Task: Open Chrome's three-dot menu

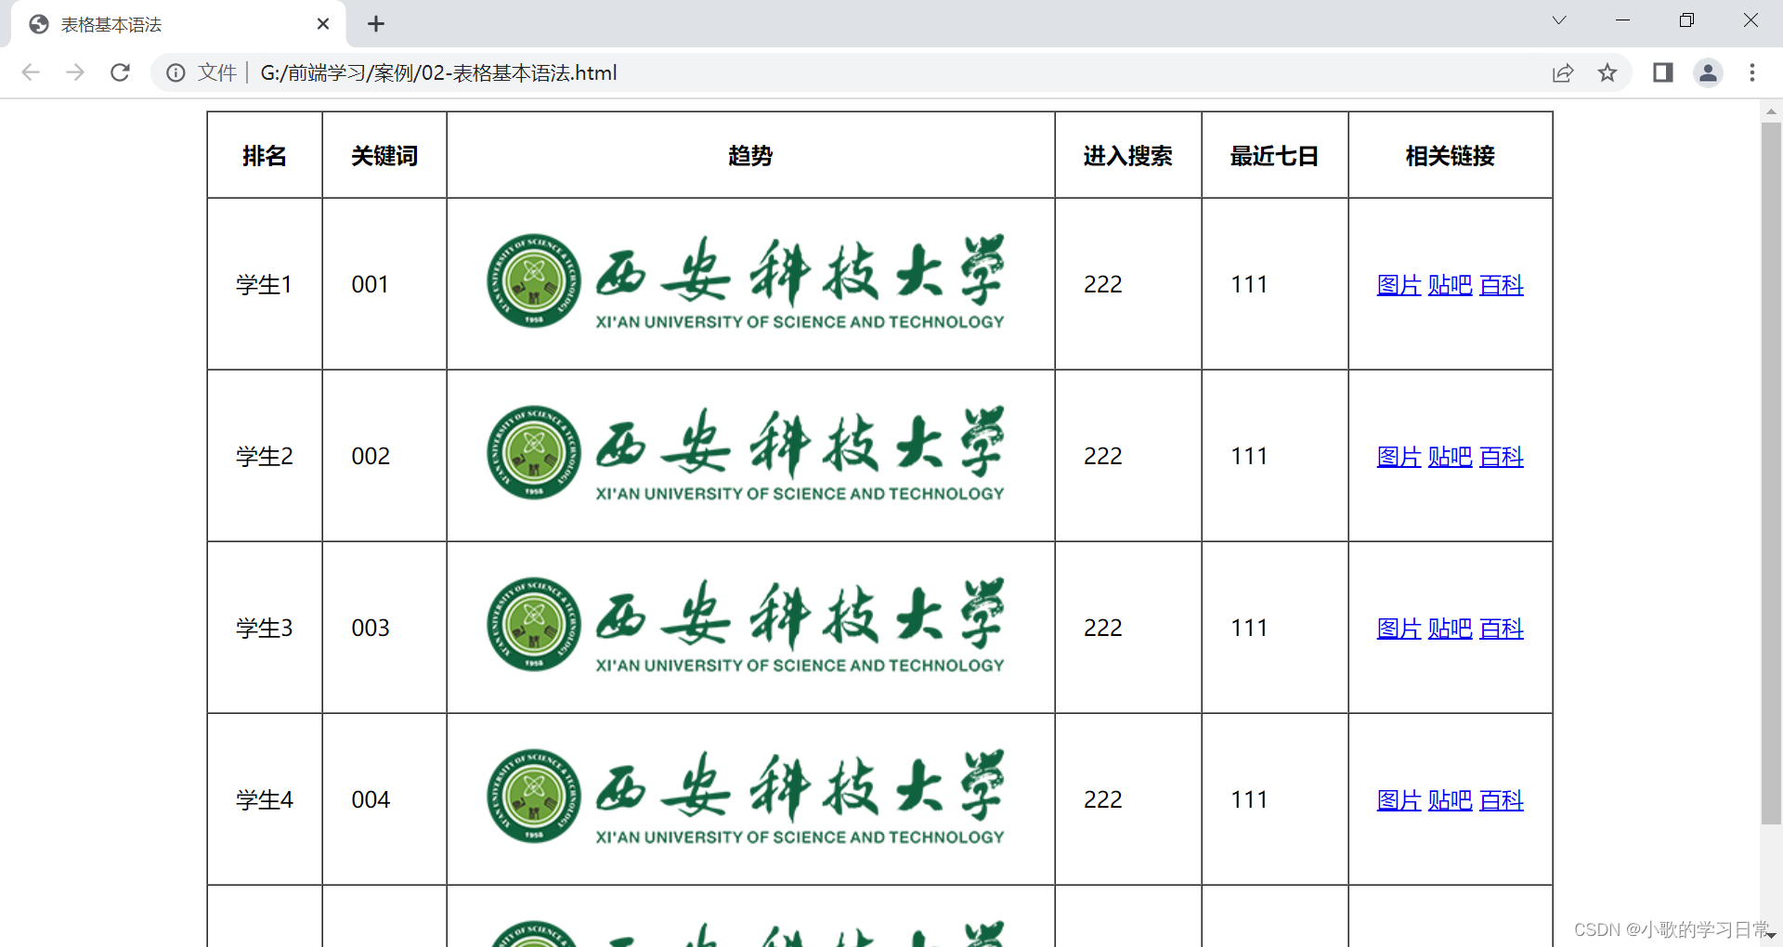Action: 1752,72
